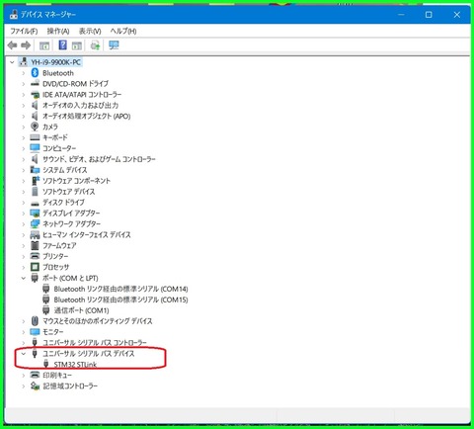Click the monitor icon next to コンピューター
Screen dimensions: 474x429
tap(35, 148)
